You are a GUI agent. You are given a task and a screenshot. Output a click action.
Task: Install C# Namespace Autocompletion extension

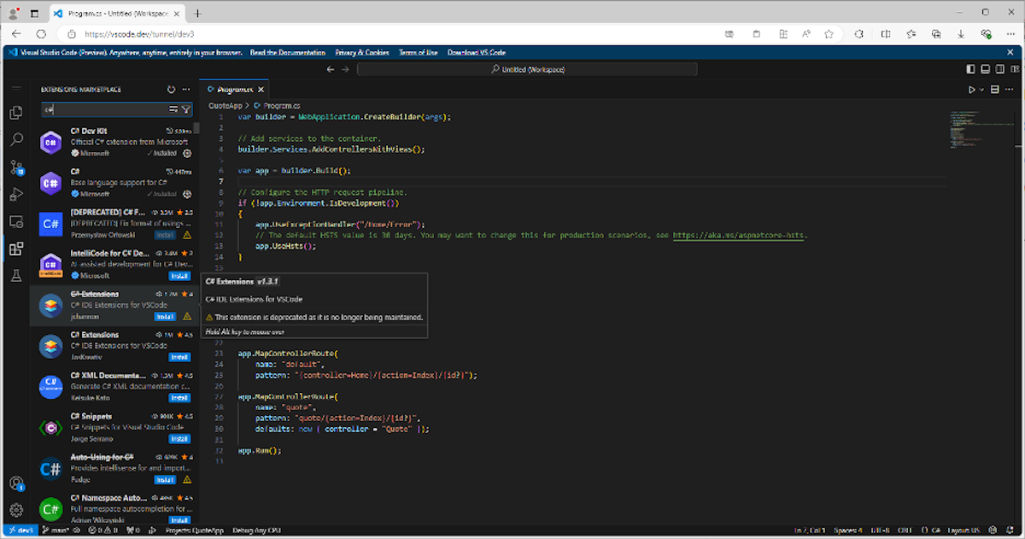click(x=179, y=519)
